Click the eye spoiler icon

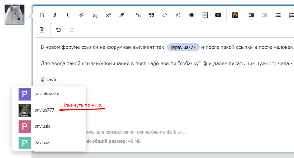191,15
